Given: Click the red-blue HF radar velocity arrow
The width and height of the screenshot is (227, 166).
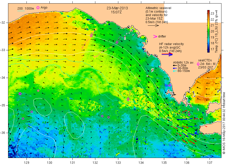Looking at the screenshot, I should point(167,54).
